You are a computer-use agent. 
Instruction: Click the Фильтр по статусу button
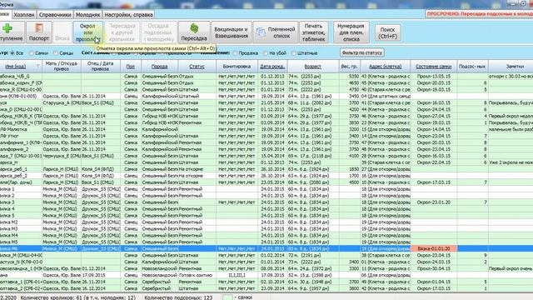coord(362,52)
